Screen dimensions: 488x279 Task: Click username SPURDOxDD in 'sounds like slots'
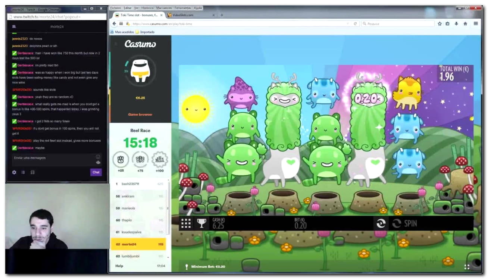[22, 90]
